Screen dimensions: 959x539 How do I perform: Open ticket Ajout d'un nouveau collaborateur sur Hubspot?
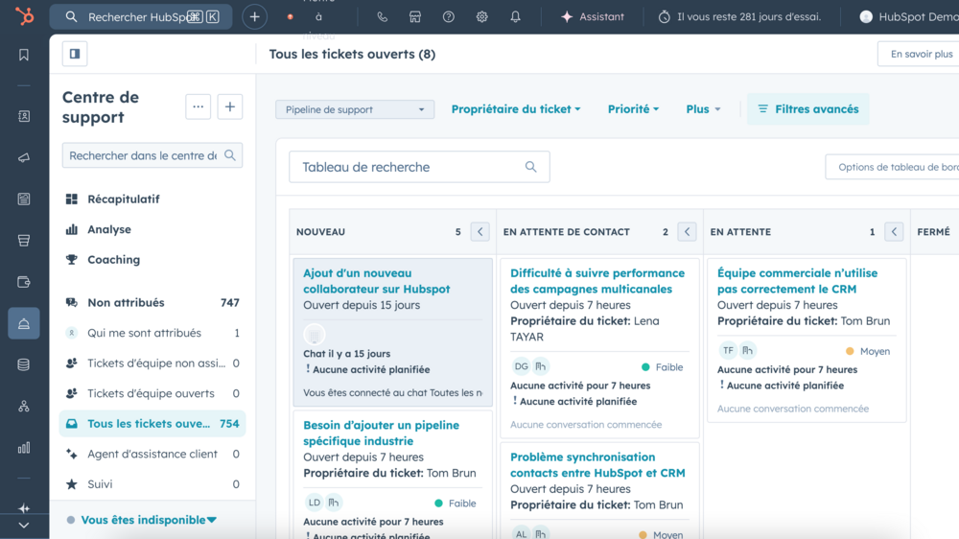point(377,281)
